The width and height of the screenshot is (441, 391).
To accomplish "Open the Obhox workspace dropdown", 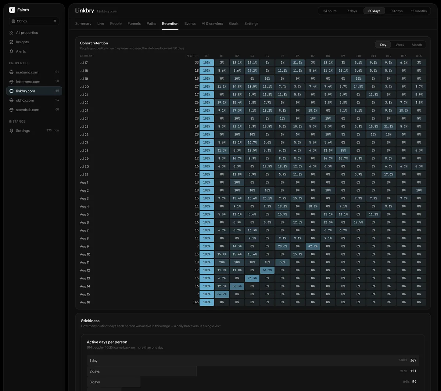I will 34,21.
